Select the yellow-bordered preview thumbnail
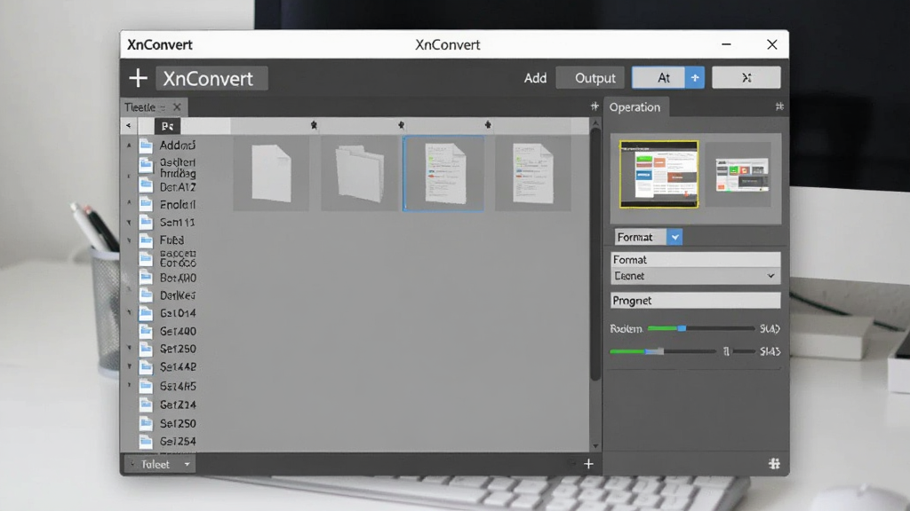The height and width of the screenshot is (511, 910). click(x=659, y=174)
